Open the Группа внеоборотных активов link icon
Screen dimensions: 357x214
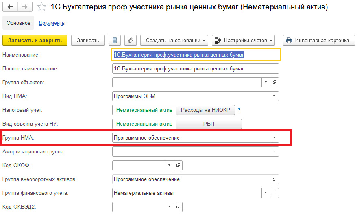pyautogui.click(x=274, y=179)
